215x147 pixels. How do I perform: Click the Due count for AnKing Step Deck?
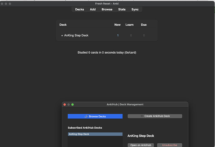coord(144,35)
